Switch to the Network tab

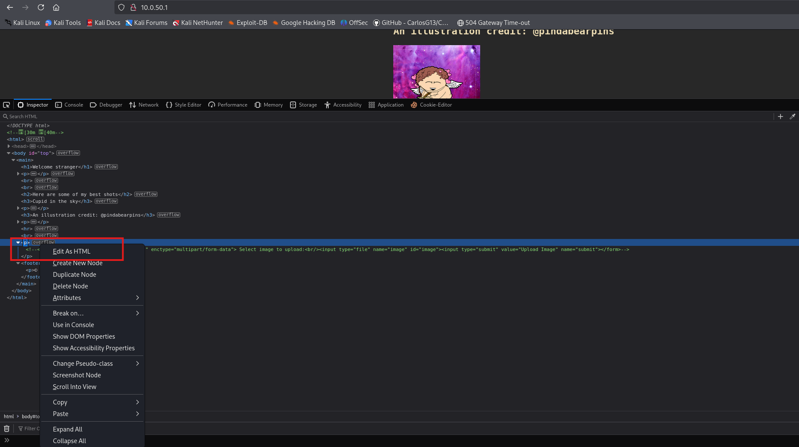click(144, 105)
